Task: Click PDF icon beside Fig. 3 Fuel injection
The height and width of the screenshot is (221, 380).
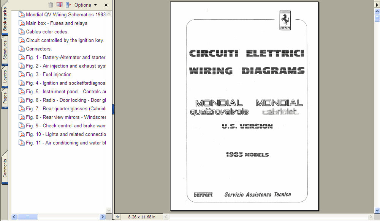Action: (x=22, y=74)
